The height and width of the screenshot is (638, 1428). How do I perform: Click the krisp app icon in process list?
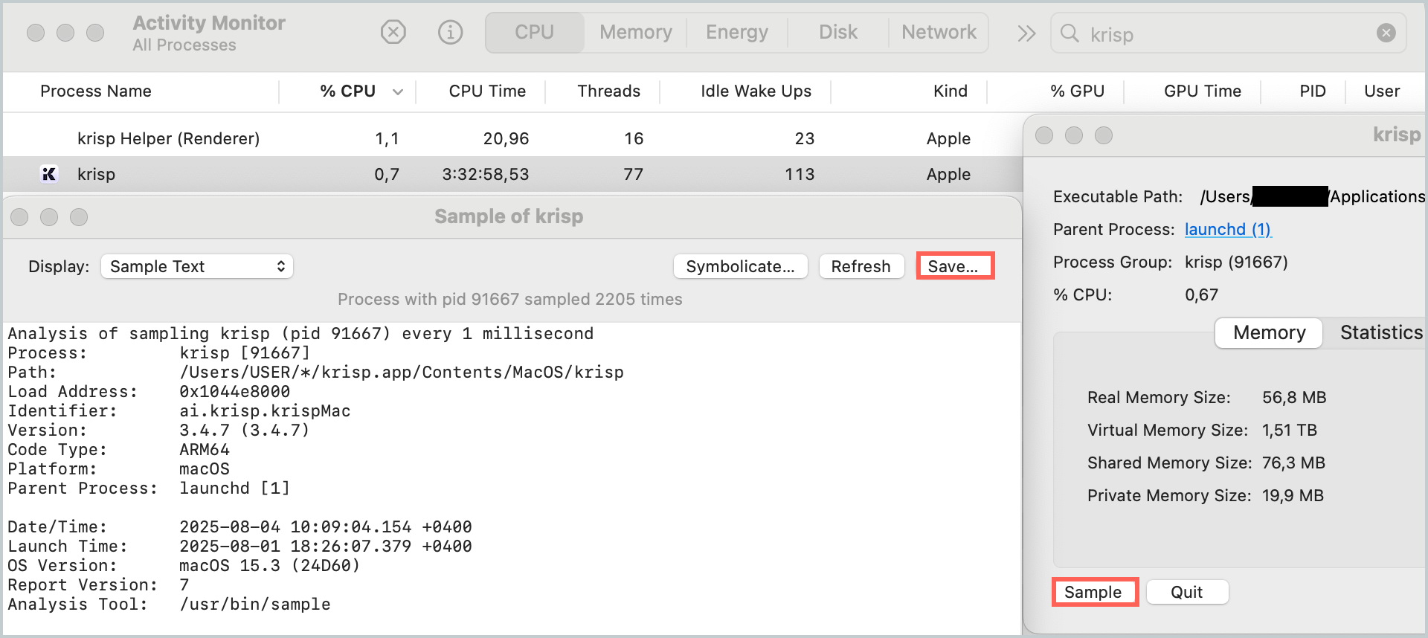(x=49, y=174)
